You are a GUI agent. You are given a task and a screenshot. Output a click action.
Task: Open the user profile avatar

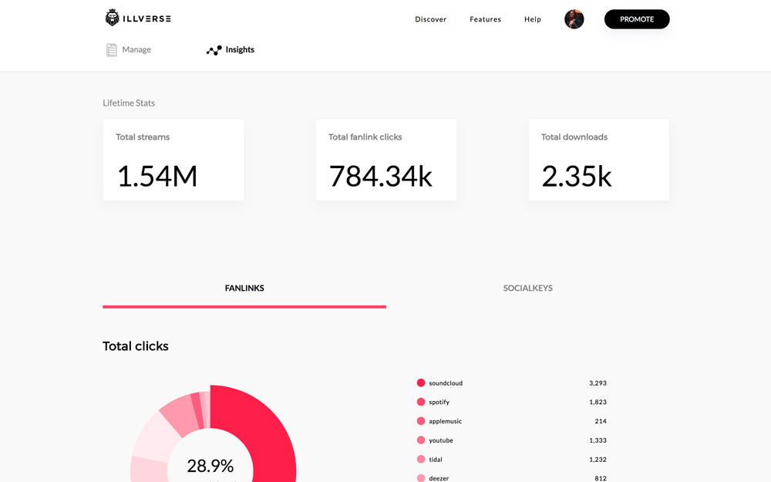click(x=574, y=19)
